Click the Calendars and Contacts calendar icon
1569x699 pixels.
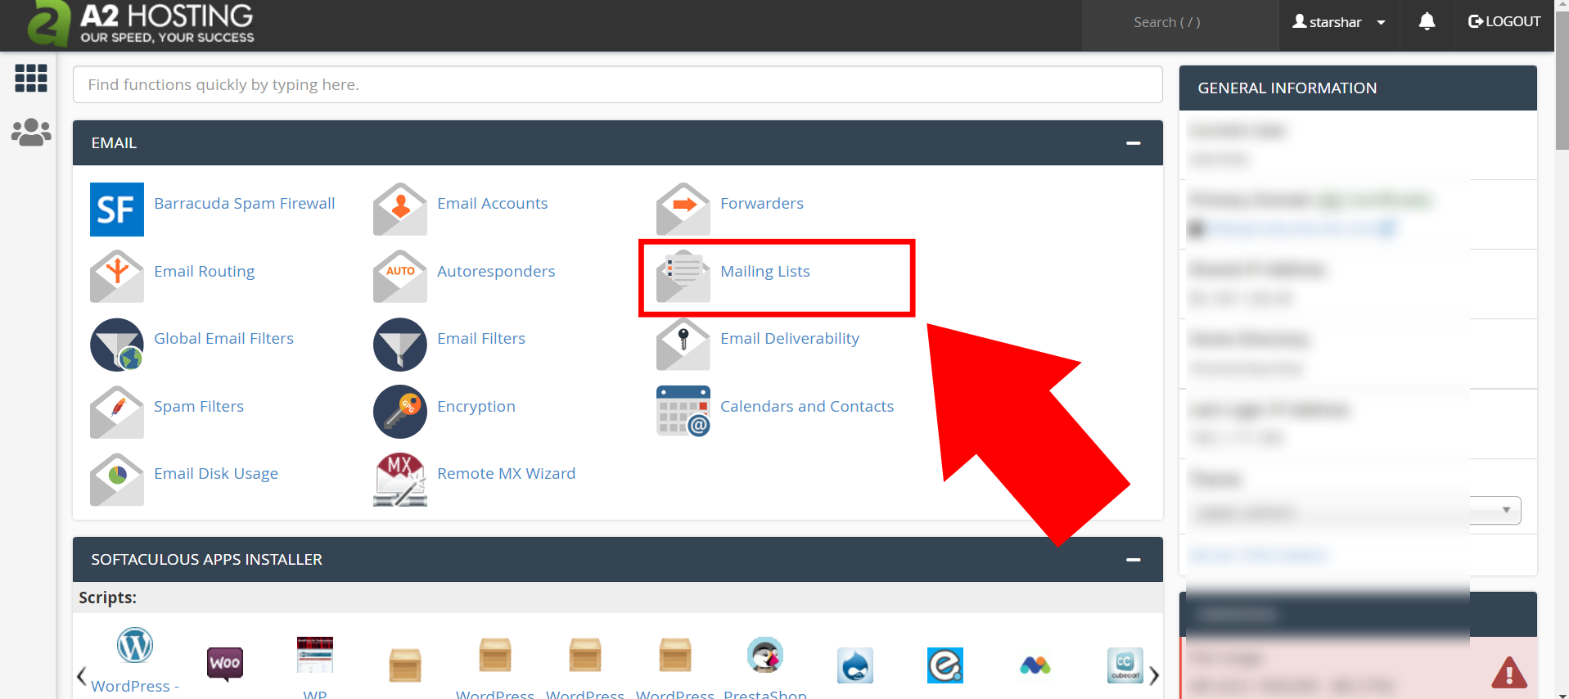point(683,412)
